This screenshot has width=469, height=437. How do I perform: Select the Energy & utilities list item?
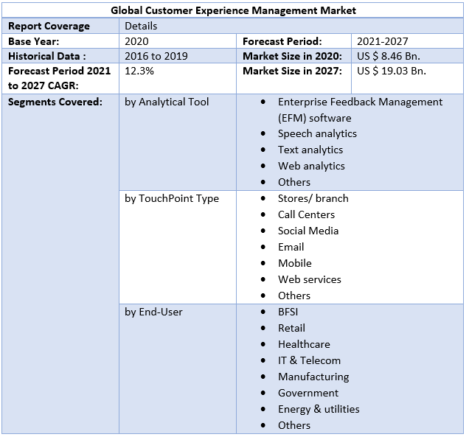click(x=319, y=409)
